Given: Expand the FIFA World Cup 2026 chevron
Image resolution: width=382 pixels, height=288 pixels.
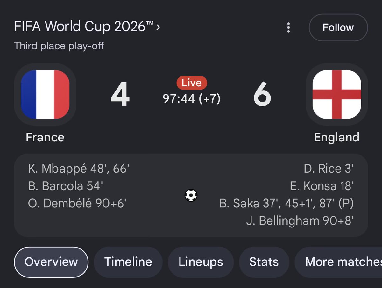Looking at the screenshot, I should click(x=158, y=27).
